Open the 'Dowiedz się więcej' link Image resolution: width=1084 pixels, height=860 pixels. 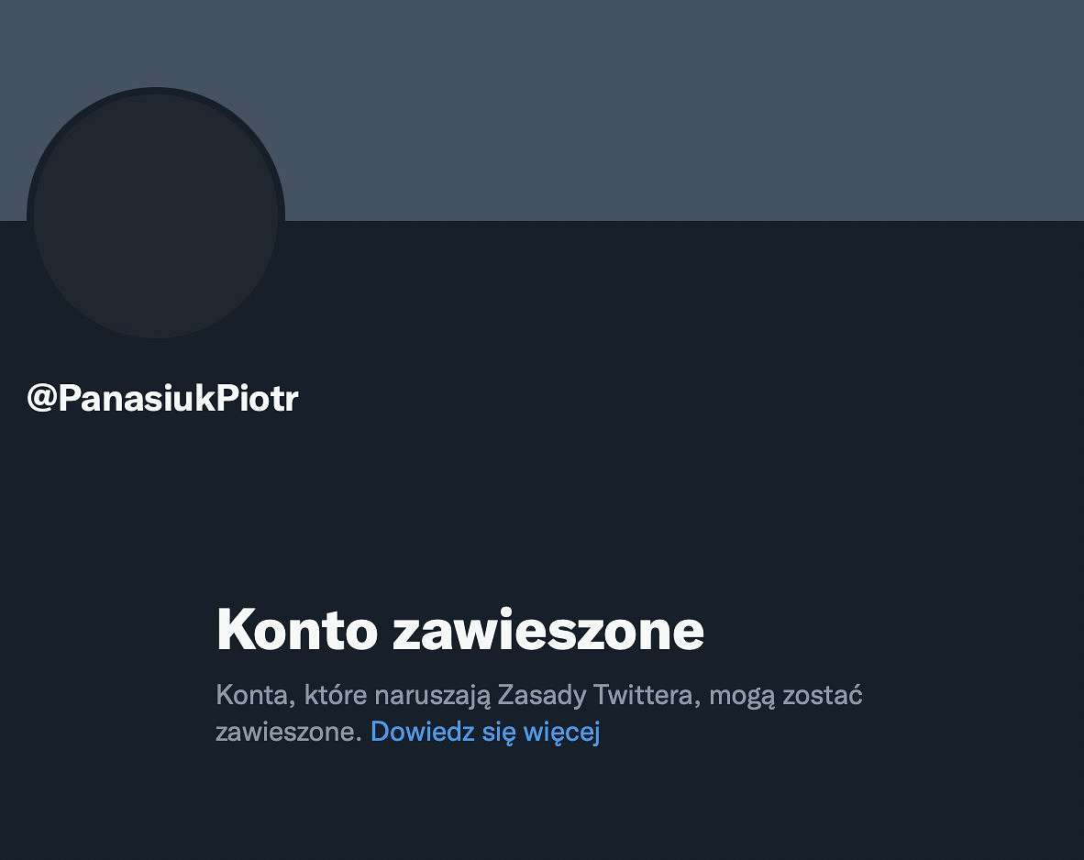(485, 732)
